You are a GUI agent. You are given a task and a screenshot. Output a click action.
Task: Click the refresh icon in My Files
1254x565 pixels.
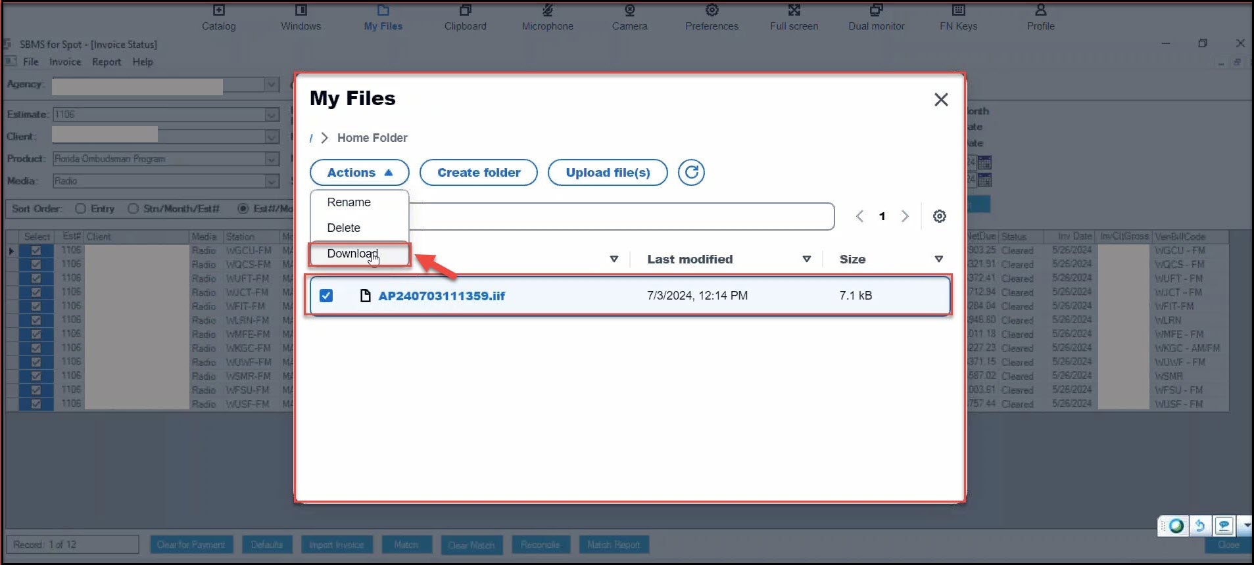691,172
